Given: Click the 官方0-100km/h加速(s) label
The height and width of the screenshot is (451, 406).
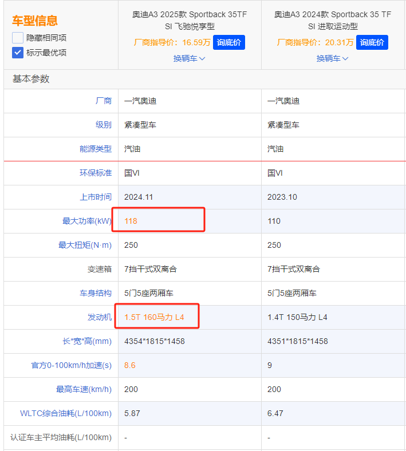Looking at the screenshot, I should [x=72, y=365].
